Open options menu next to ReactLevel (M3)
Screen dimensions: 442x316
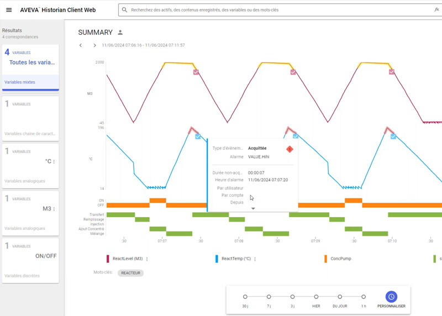click(x=147, y=259)
